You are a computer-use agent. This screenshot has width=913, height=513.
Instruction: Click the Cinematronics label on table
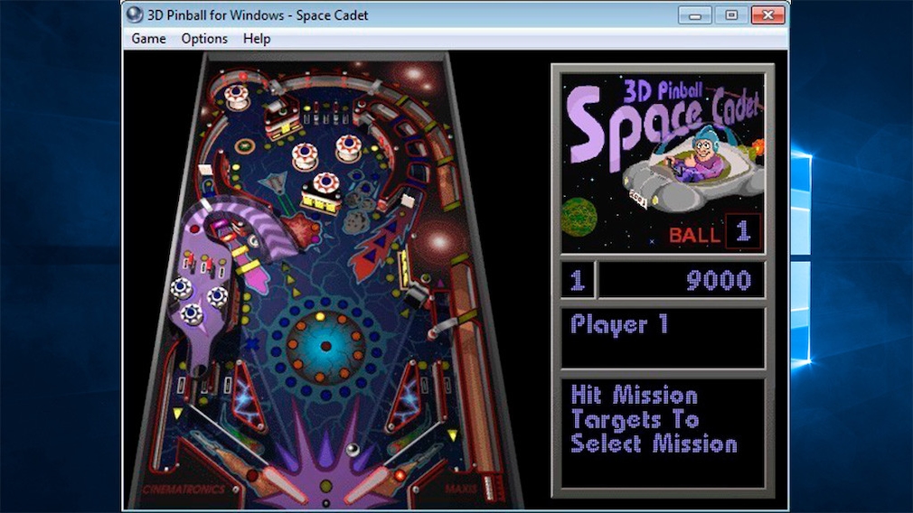pyautogui.click(x=184, y=490)
